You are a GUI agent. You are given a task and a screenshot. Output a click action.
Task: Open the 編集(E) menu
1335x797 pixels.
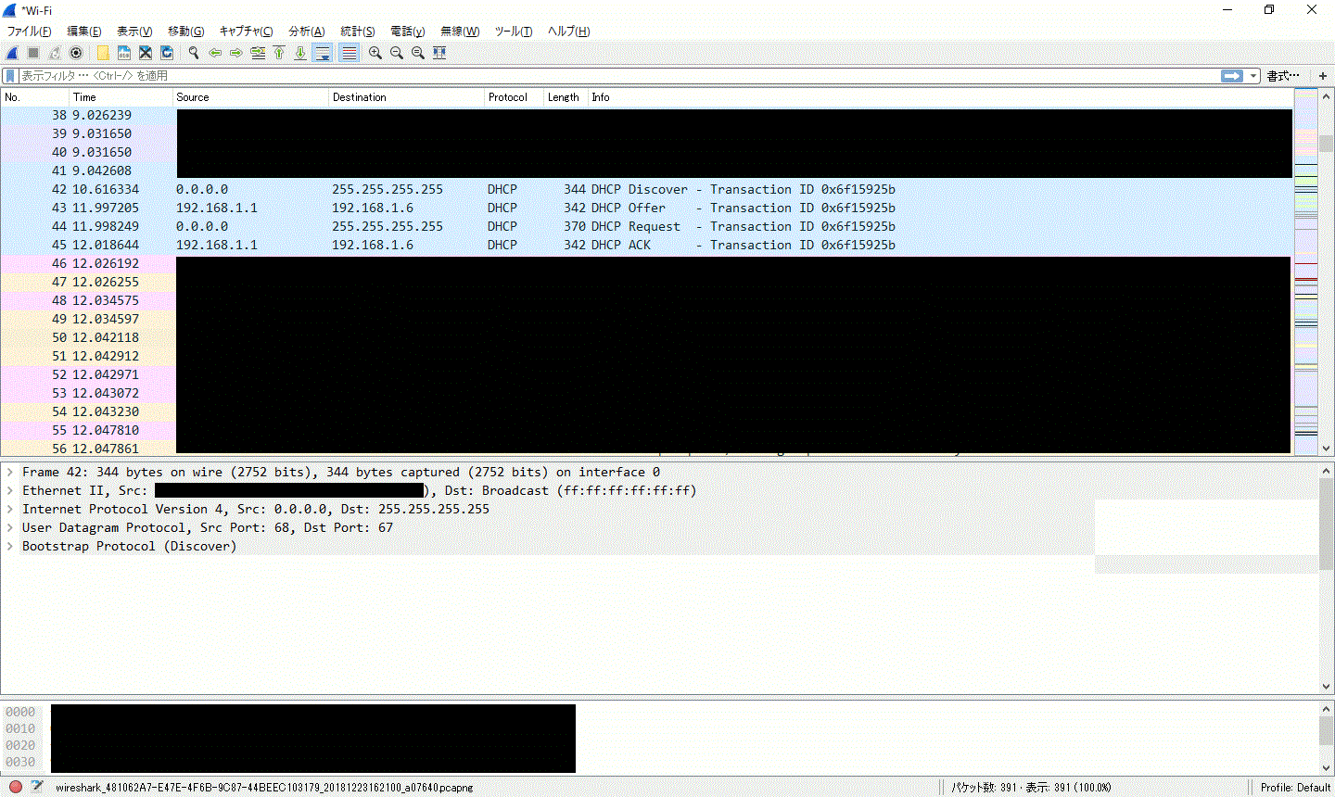[x=84, y=32]
